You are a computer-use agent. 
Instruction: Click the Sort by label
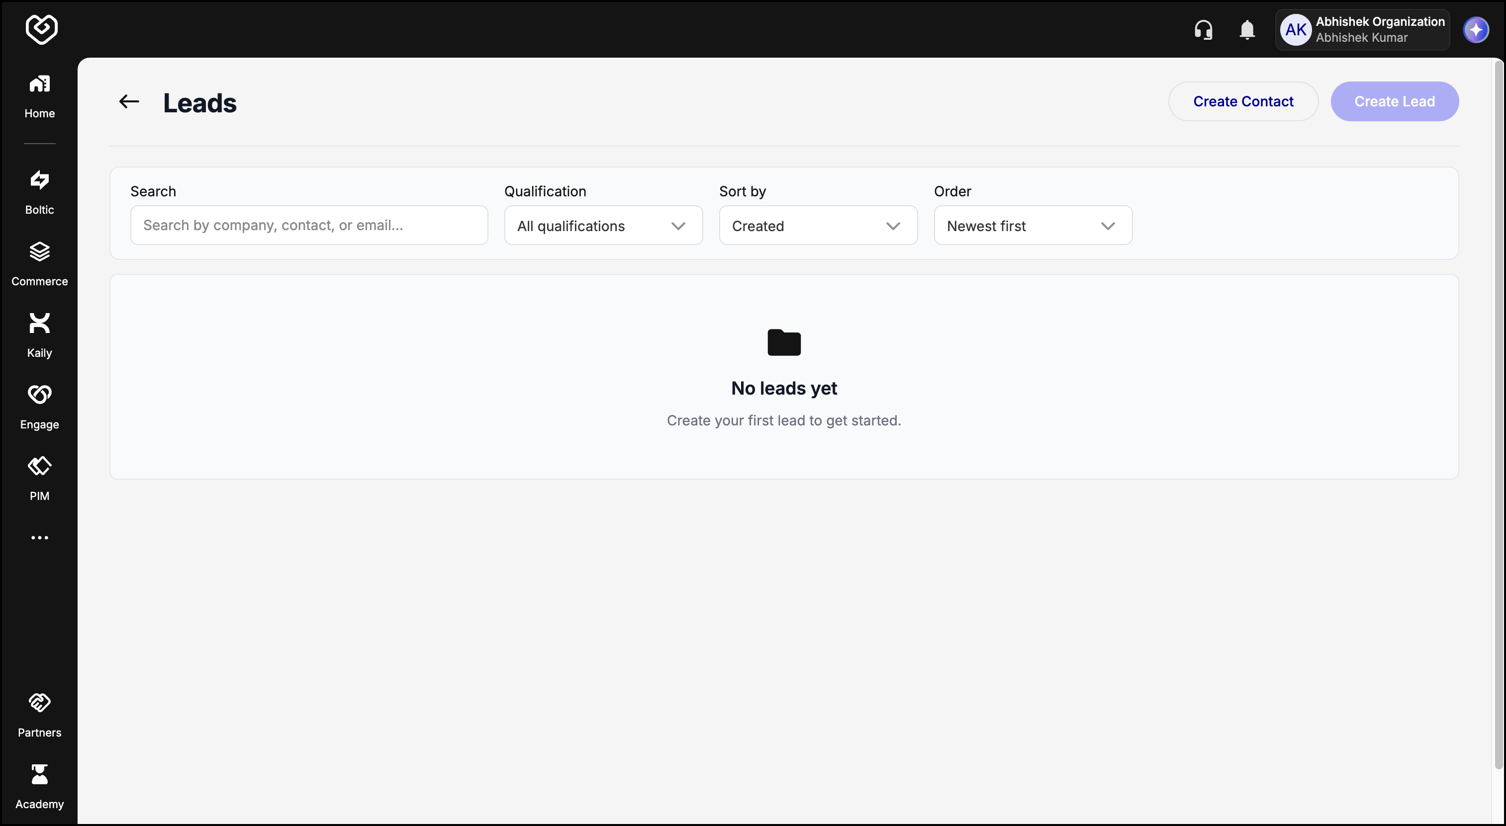tap(743, 192)
